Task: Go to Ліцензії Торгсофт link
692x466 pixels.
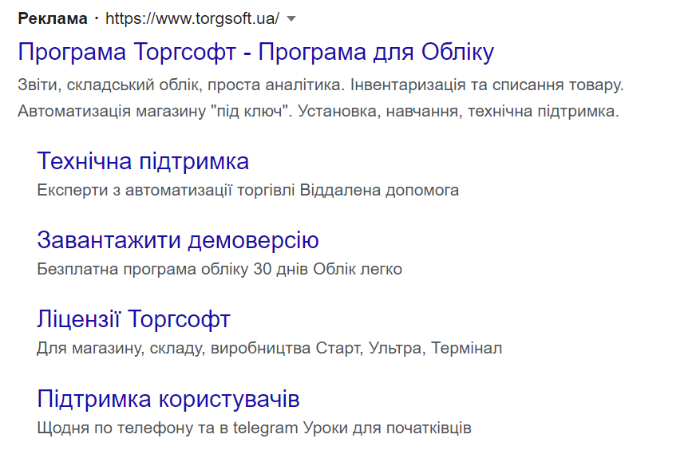Action: [133, 319]
